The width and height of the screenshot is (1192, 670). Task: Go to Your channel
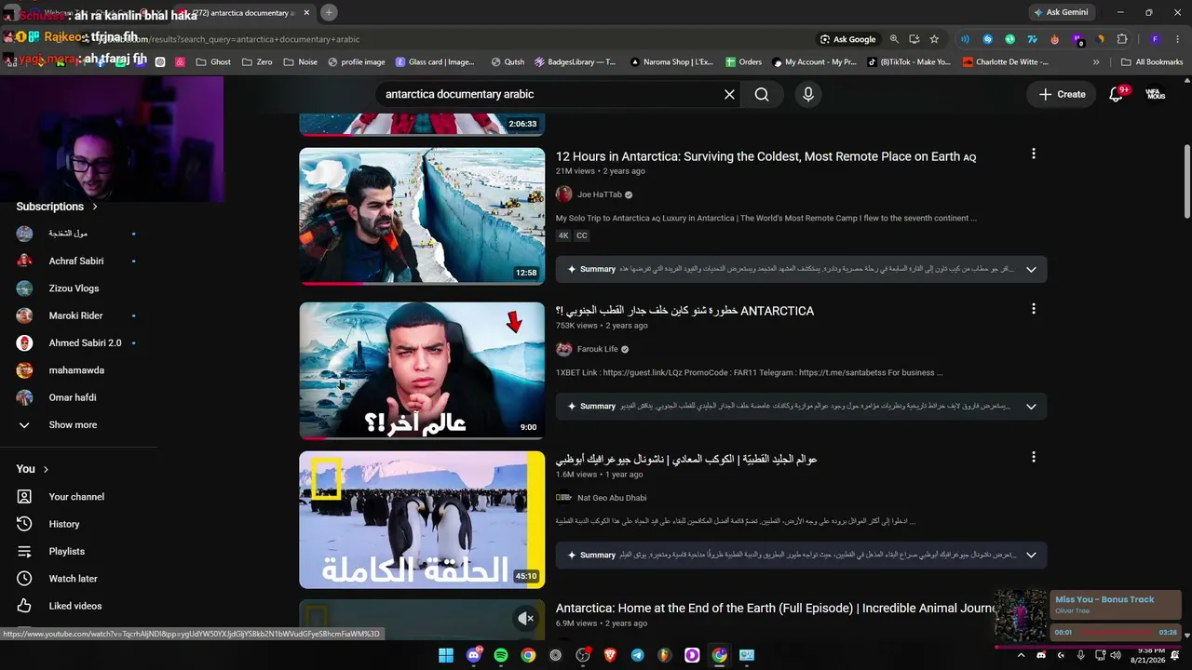(x=76, y=497)
